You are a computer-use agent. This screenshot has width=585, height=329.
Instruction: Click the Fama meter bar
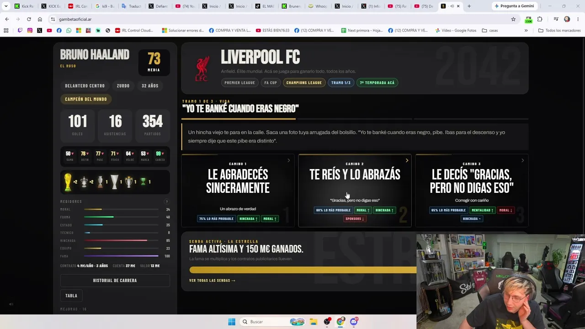pyautogui.click(x=121, y=256)
